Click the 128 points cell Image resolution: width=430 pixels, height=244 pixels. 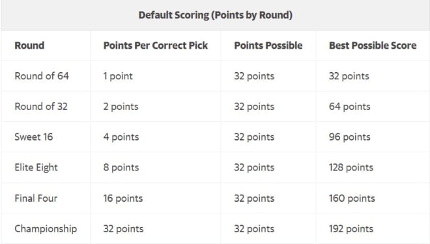(351, 168)
